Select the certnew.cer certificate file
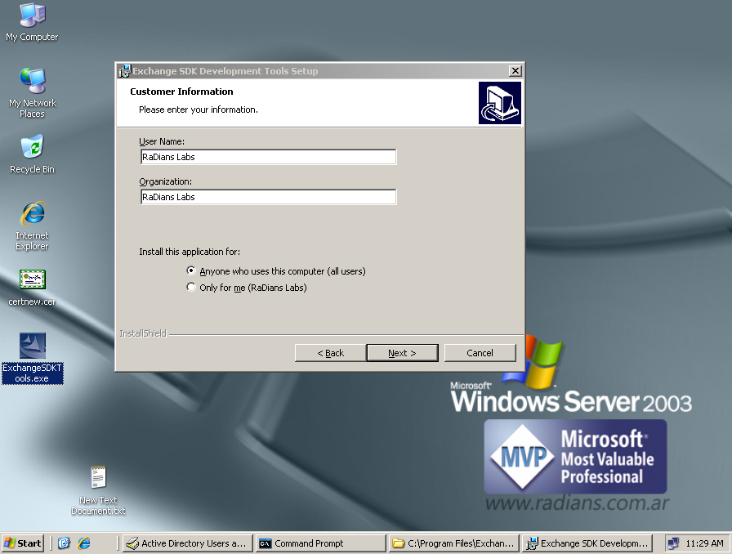The height and width of the screenshot is (554, 732). coord(32,280)
